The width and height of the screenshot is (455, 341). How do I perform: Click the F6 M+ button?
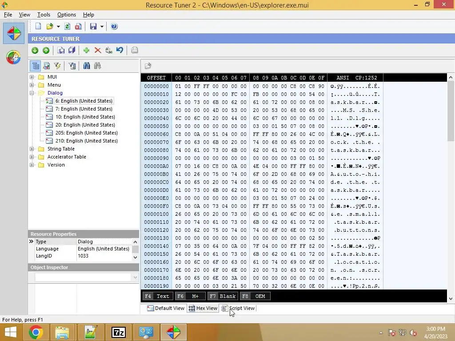coord(190,296)
